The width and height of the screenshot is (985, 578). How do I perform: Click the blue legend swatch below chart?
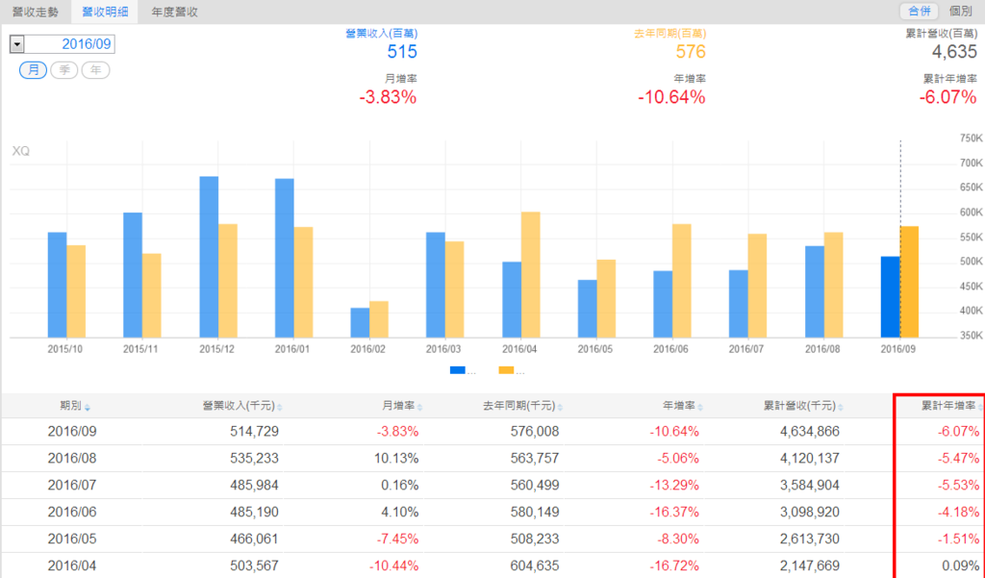pyautogui.click(x=457, y=370)
